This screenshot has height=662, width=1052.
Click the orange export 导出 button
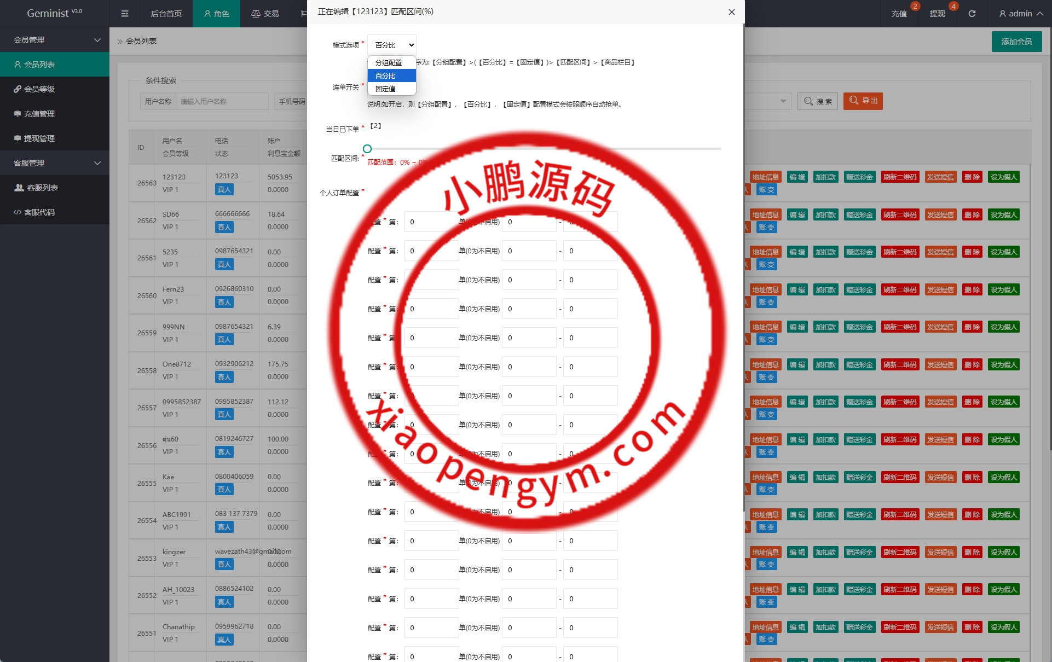tap(863, 101)
